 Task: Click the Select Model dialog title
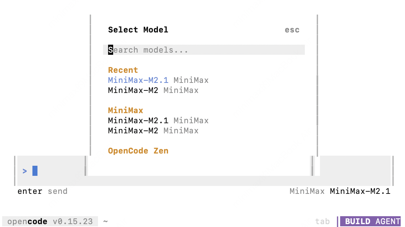138,30
